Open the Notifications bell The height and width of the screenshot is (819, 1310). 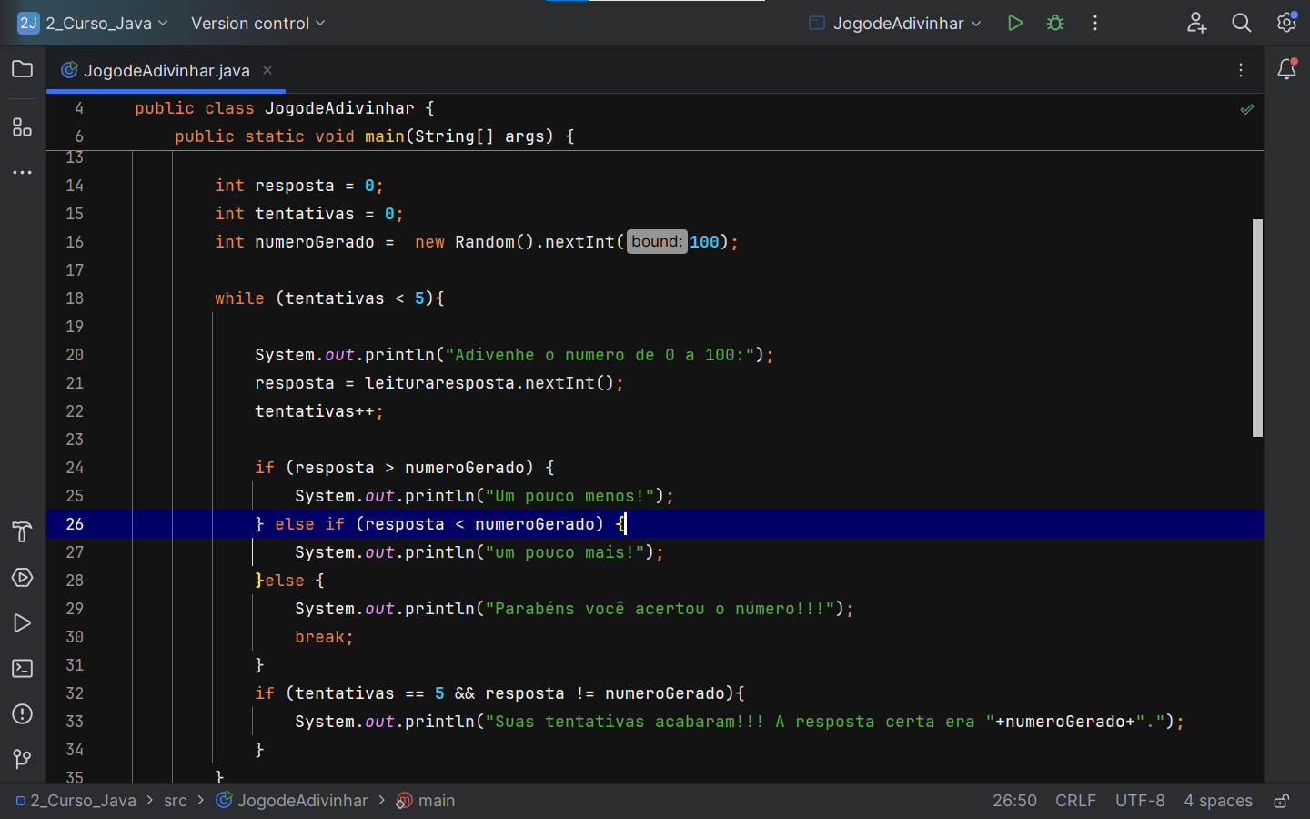point(1287,69)
